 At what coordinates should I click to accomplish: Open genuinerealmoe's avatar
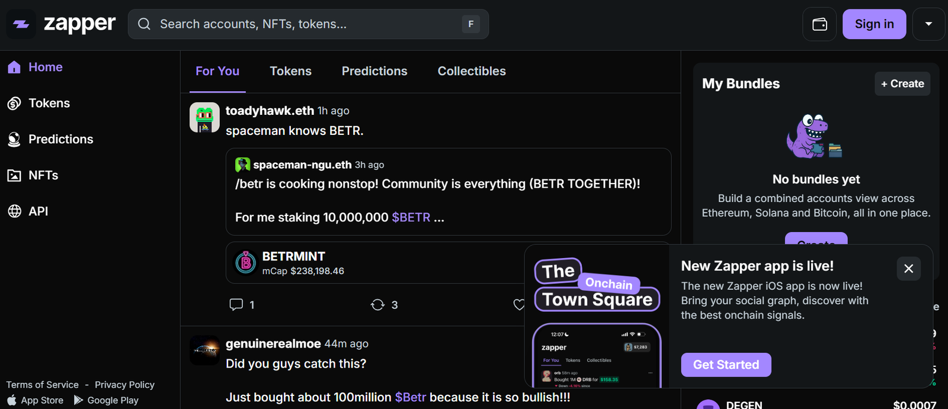pyautogui.click(x=204, y=350)
